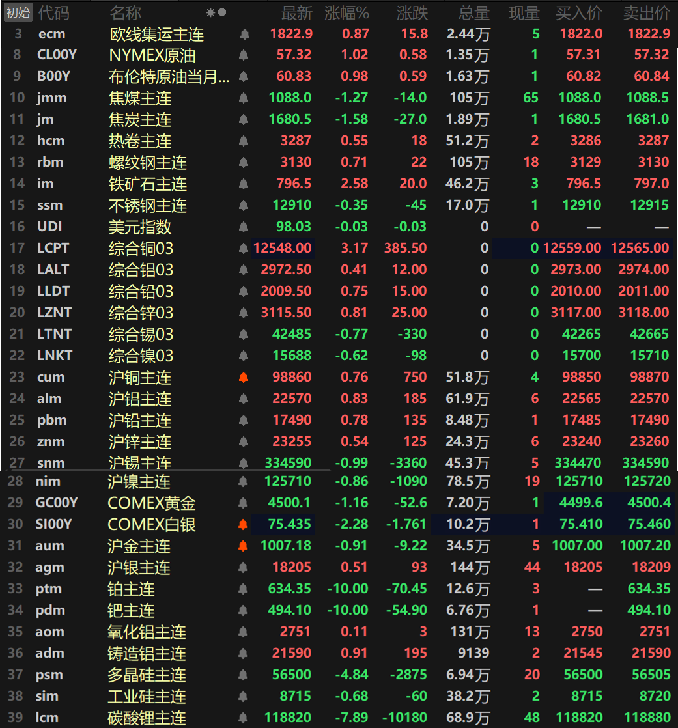
Task: Set alert bell on 铁矿石主连 row
Action: click(244, 184)
